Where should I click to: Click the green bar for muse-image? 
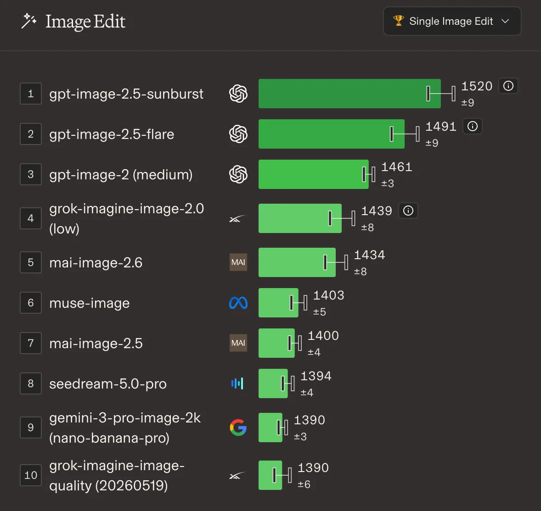point(278,303)
